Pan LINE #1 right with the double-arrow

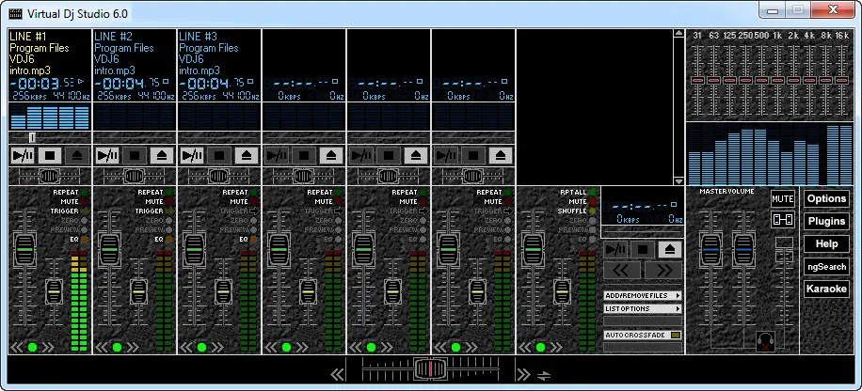click(x=48, y=347)
